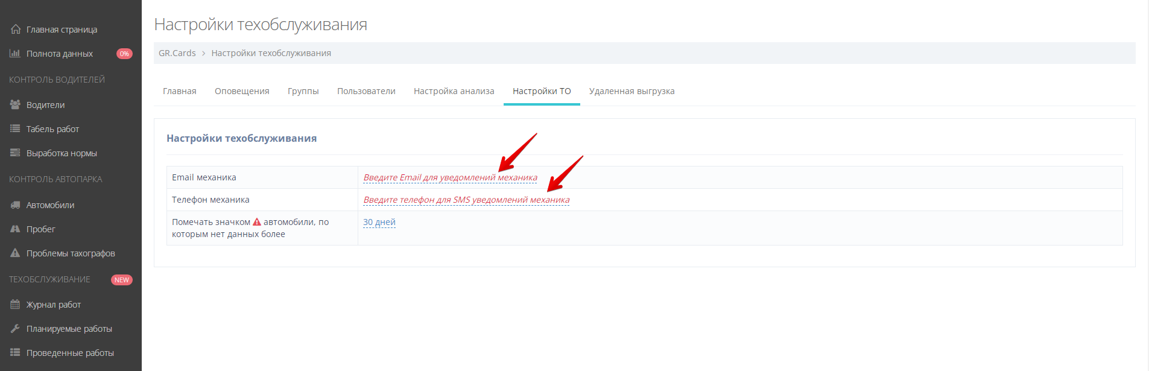Screen dimensions: 1149x371
Task: Click the Проведенные работы list icon
Action: (15, 353)
